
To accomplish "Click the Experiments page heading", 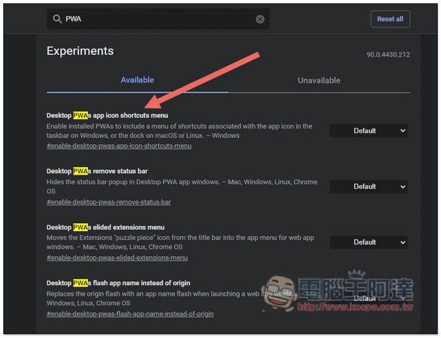I will (x=80, y=51).
